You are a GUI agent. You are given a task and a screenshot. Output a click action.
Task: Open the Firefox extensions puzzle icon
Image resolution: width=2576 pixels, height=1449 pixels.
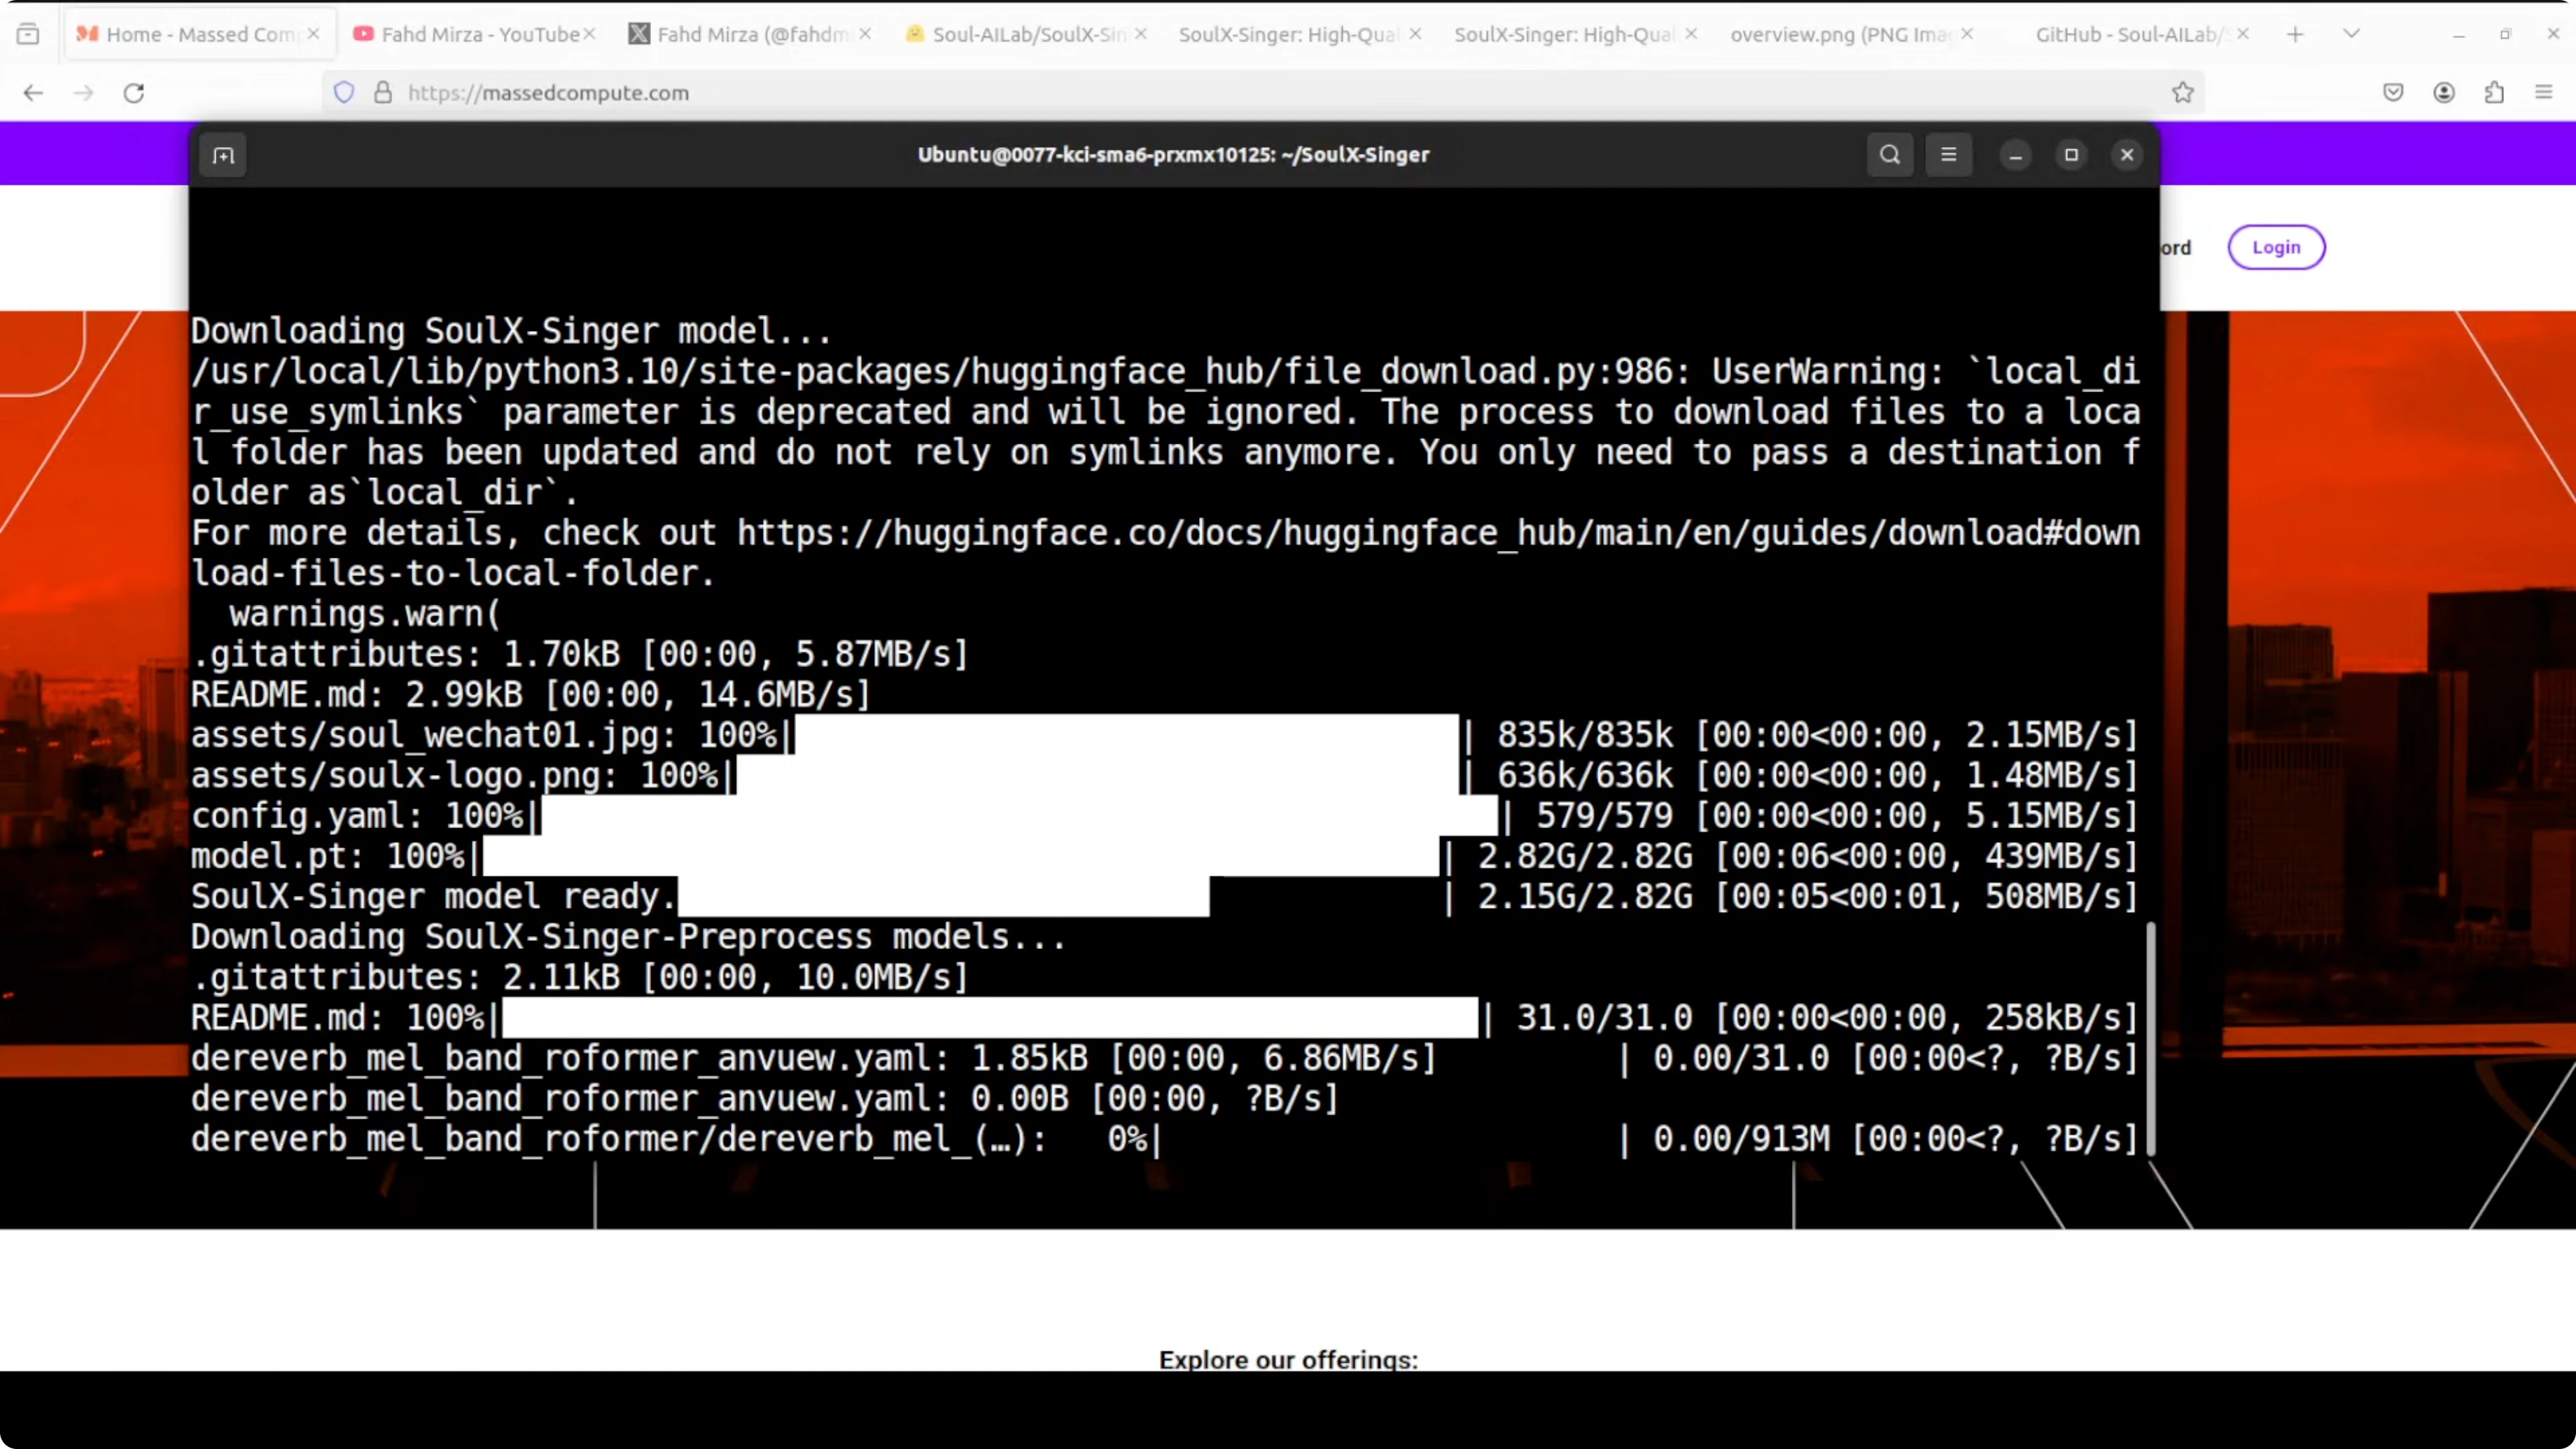[2494, 93]
